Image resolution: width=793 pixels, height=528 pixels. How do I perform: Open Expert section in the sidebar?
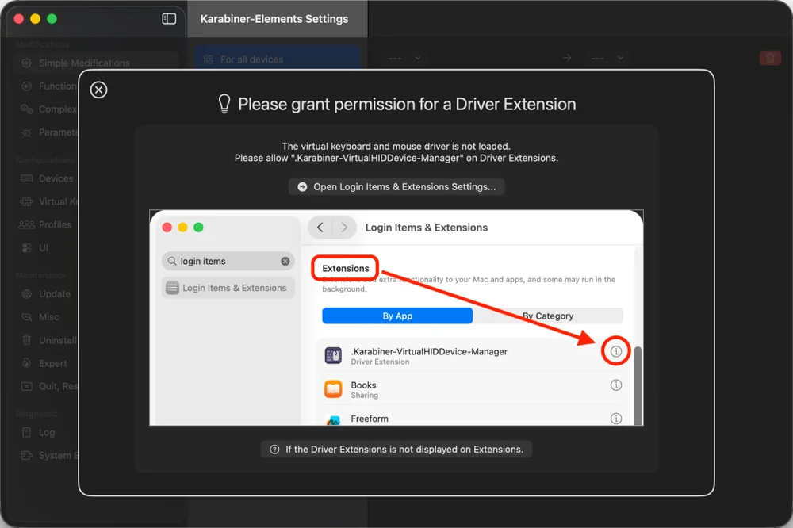coord(44,364)
